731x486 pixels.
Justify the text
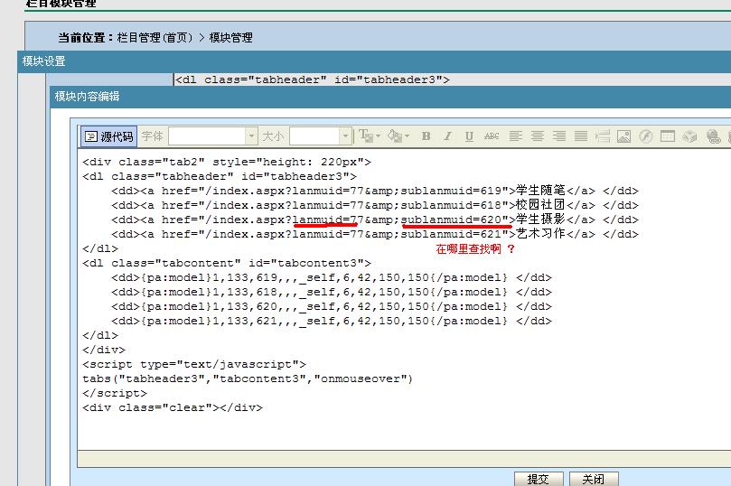[580, 136]
